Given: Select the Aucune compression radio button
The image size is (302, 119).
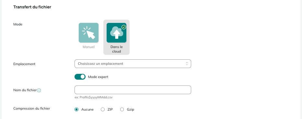Looking at the screenshot, I should [x=76, y=110].
